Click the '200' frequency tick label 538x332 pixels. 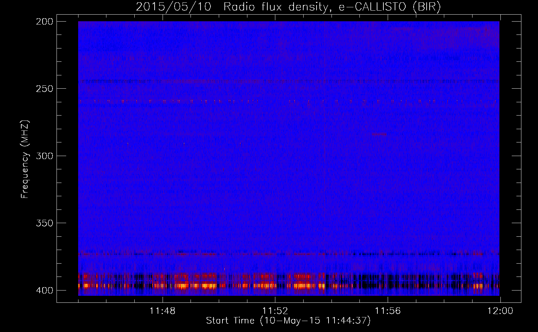[x=44, y=22]
